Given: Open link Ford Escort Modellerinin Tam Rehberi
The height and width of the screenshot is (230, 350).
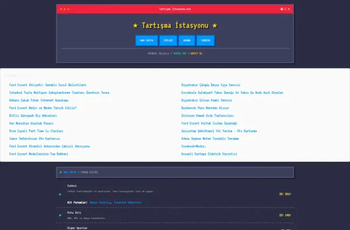Looking at the screenshot, I should point(38,154).
